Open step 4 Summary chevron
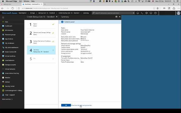 (53, 50)
